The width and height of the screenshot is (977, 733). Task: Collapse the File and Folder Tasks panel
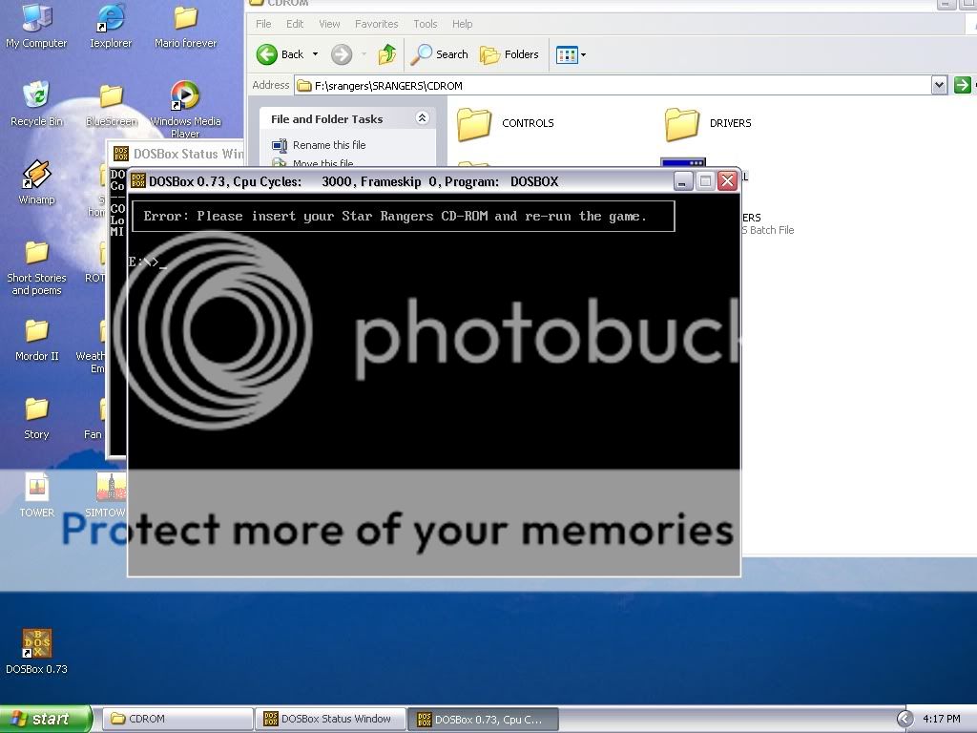422,117
